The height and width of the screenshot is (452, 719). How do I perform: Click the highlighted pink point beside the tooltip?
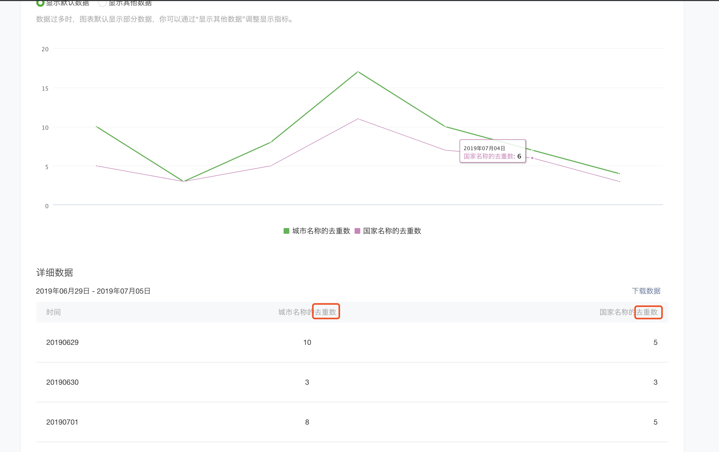[532, 158]
